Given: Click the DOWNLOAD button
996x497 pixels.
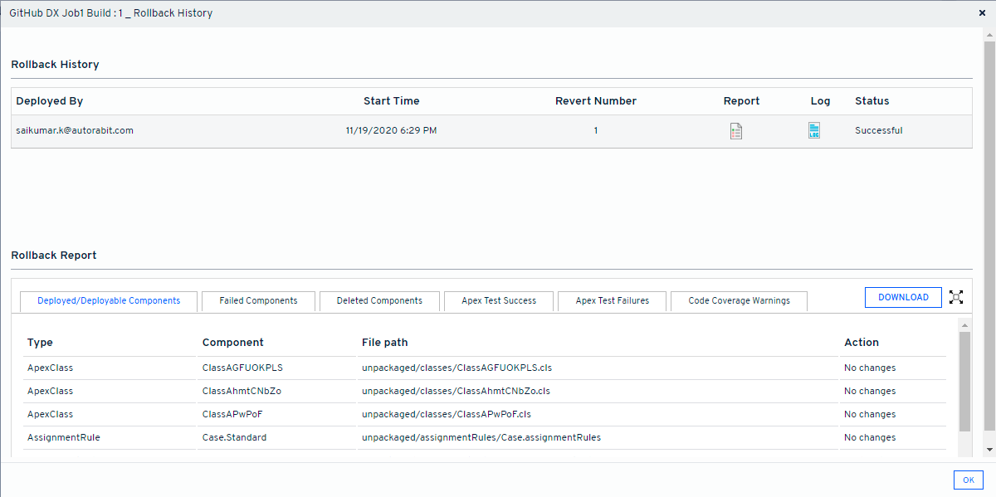Looking at the screenshot, I should [903, 297].
